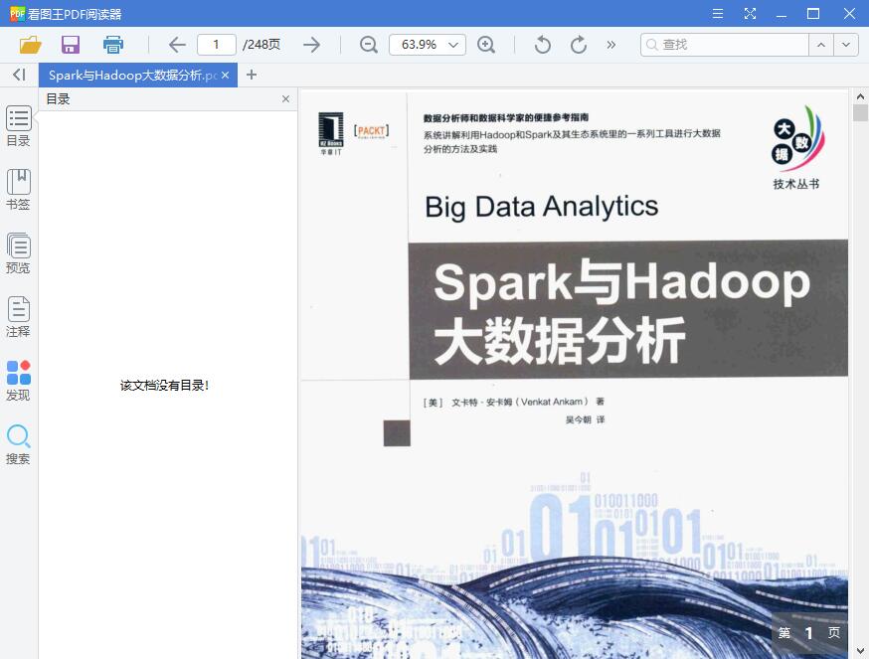This screenshot has width=869, height=659.
Task: Select the 目录 table of contents icon
Action: [18, 124]
